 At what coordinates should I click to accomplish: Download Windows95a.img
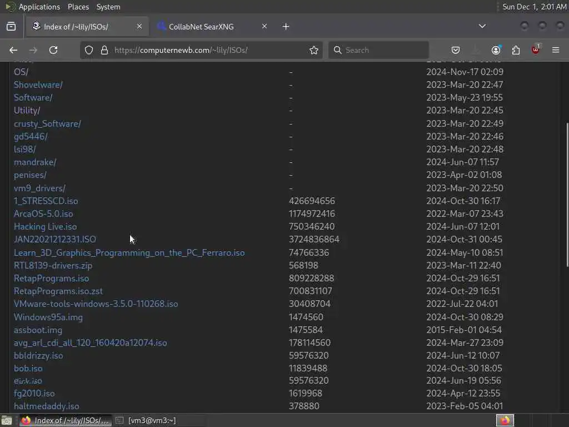click(x=48, y=317)
